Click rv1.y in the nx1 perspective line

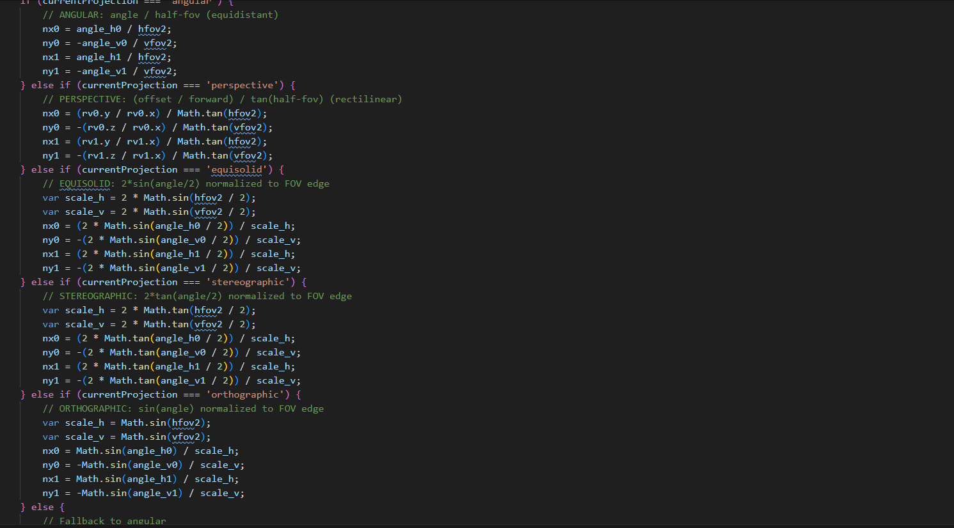pos(96,141)
